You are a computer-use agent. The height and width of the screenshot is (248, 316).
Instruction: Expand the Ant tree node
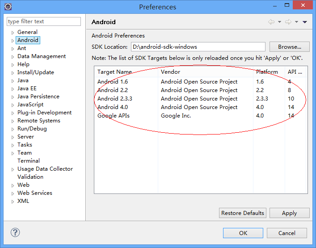(x=13, y=49)
